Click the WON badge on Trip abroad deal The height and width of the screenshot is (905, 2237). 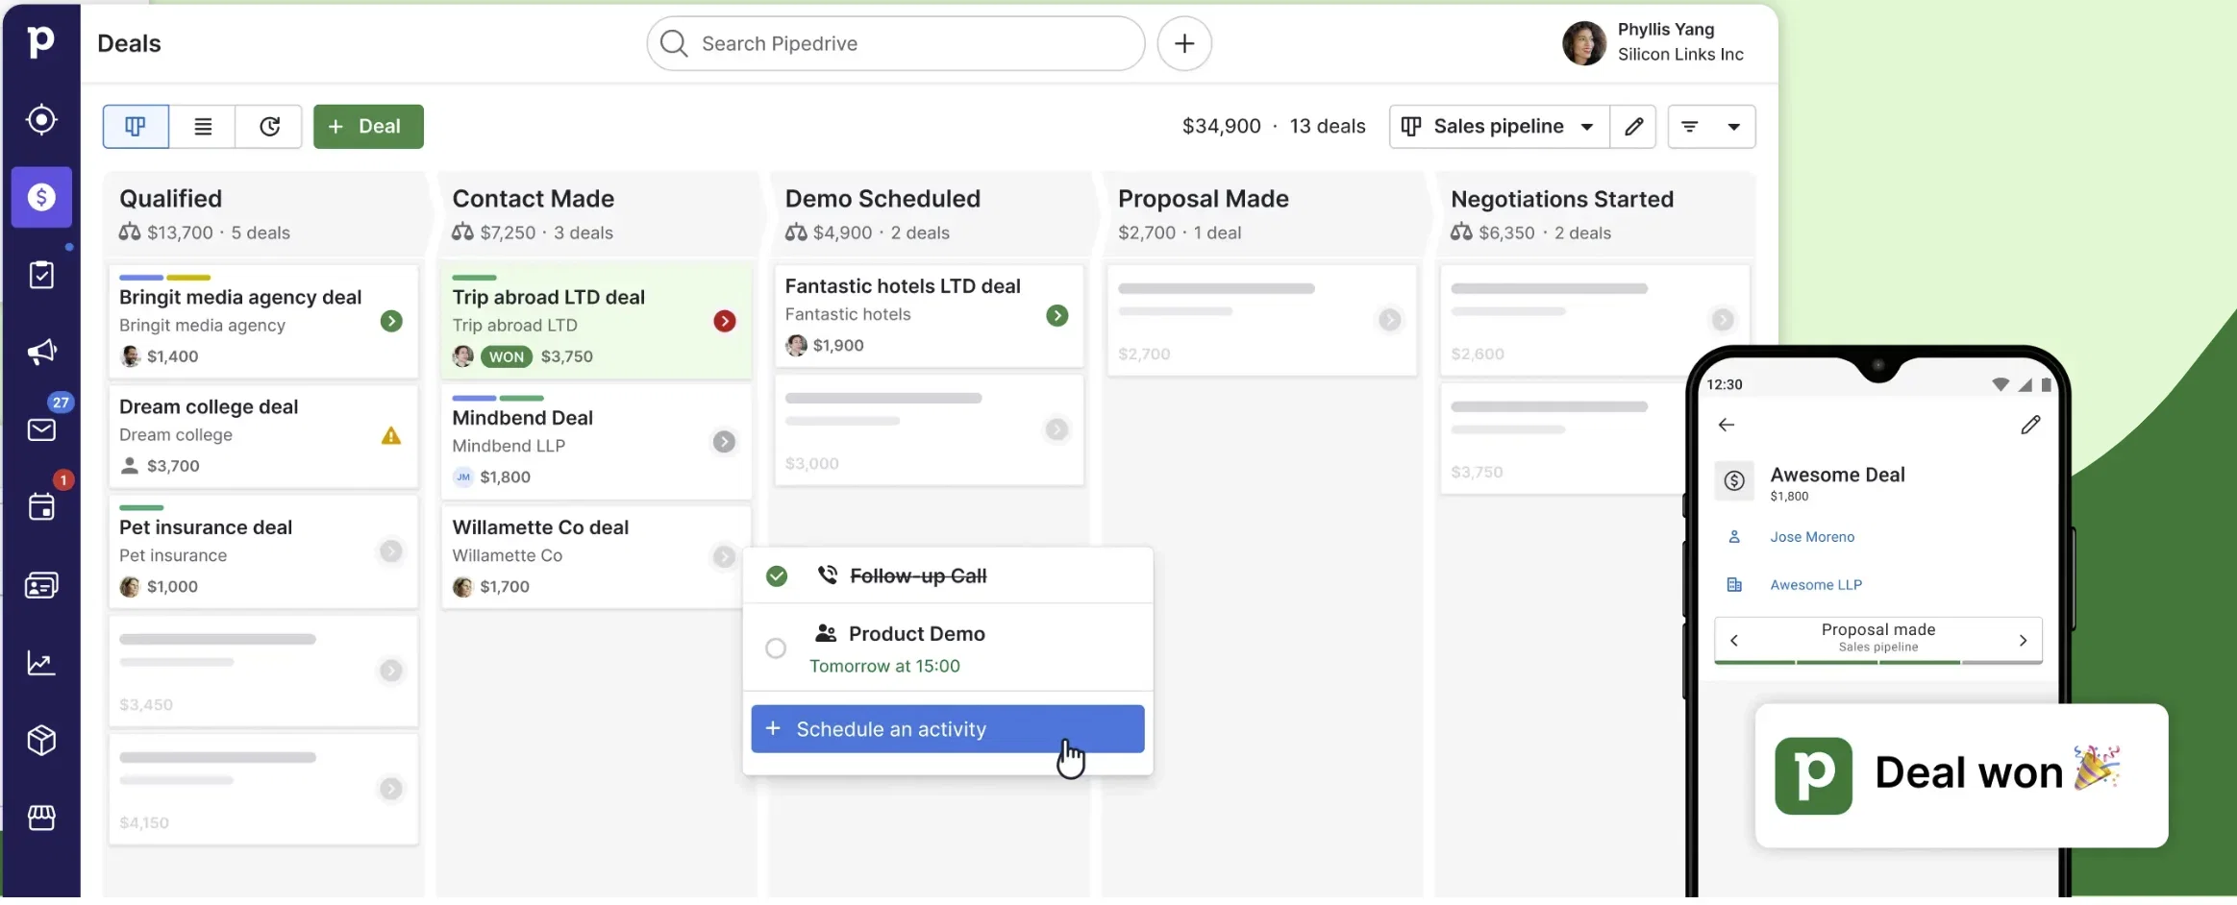507,356
